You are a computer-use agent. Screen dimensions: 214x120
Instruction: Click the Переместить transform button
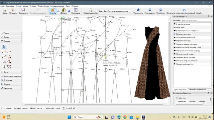pos(182,101)
